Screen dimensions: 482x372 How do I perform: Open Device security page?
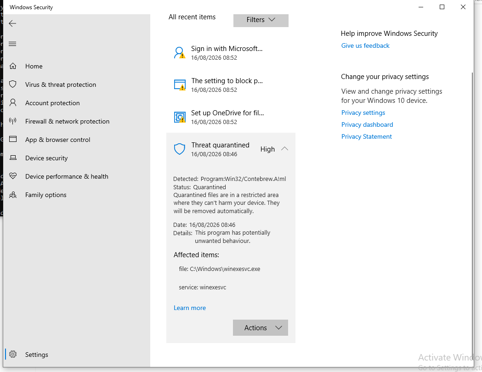[77, 158]
